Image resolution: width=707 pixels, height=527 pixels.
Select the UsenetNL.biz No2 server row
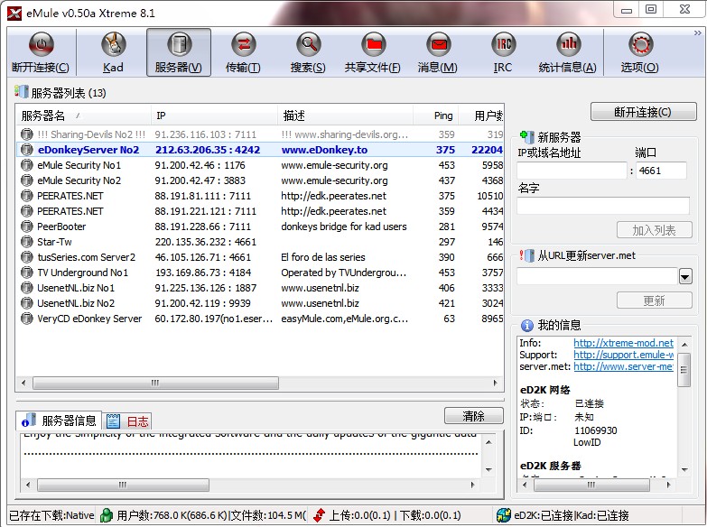point(260,303)
